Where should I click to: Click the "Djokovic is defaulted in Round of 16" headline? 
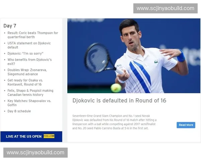119,101
